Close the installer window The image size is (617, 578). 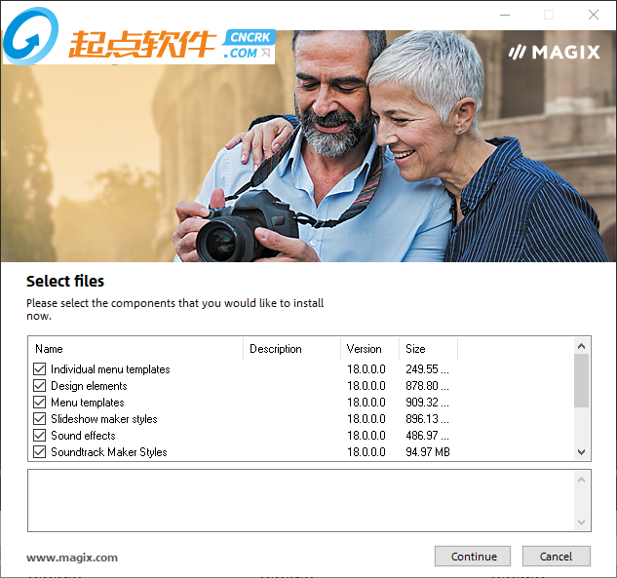tap(594, 15)
